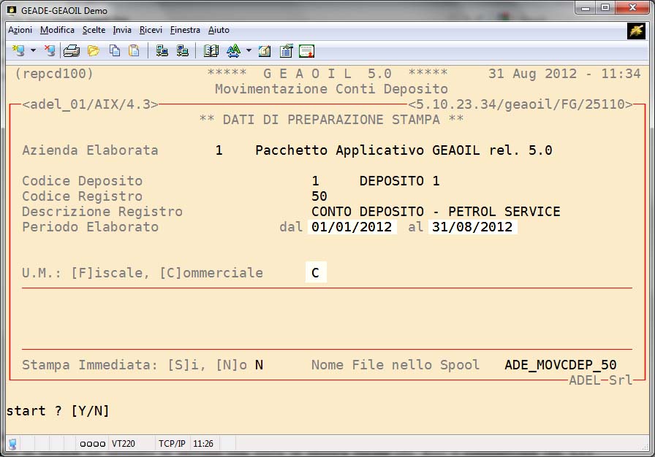Open the Modifica menu
Image resolution: width=655 pixels, height=457 pixels.
pyautogui.click(x=57, y=30)
